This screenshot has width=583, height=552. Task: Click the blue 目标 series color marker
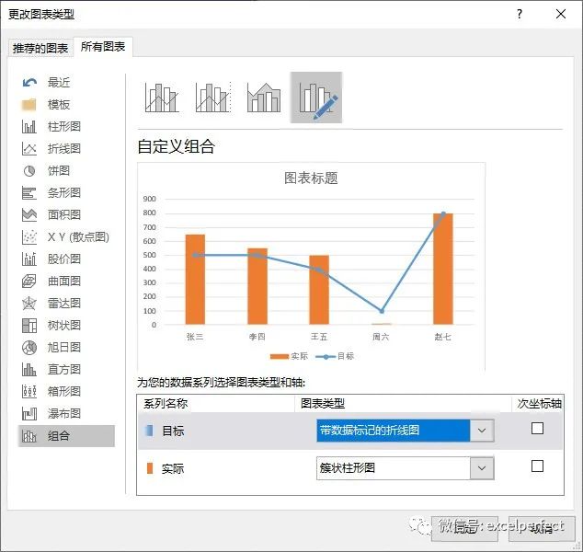tap(149, 431)
